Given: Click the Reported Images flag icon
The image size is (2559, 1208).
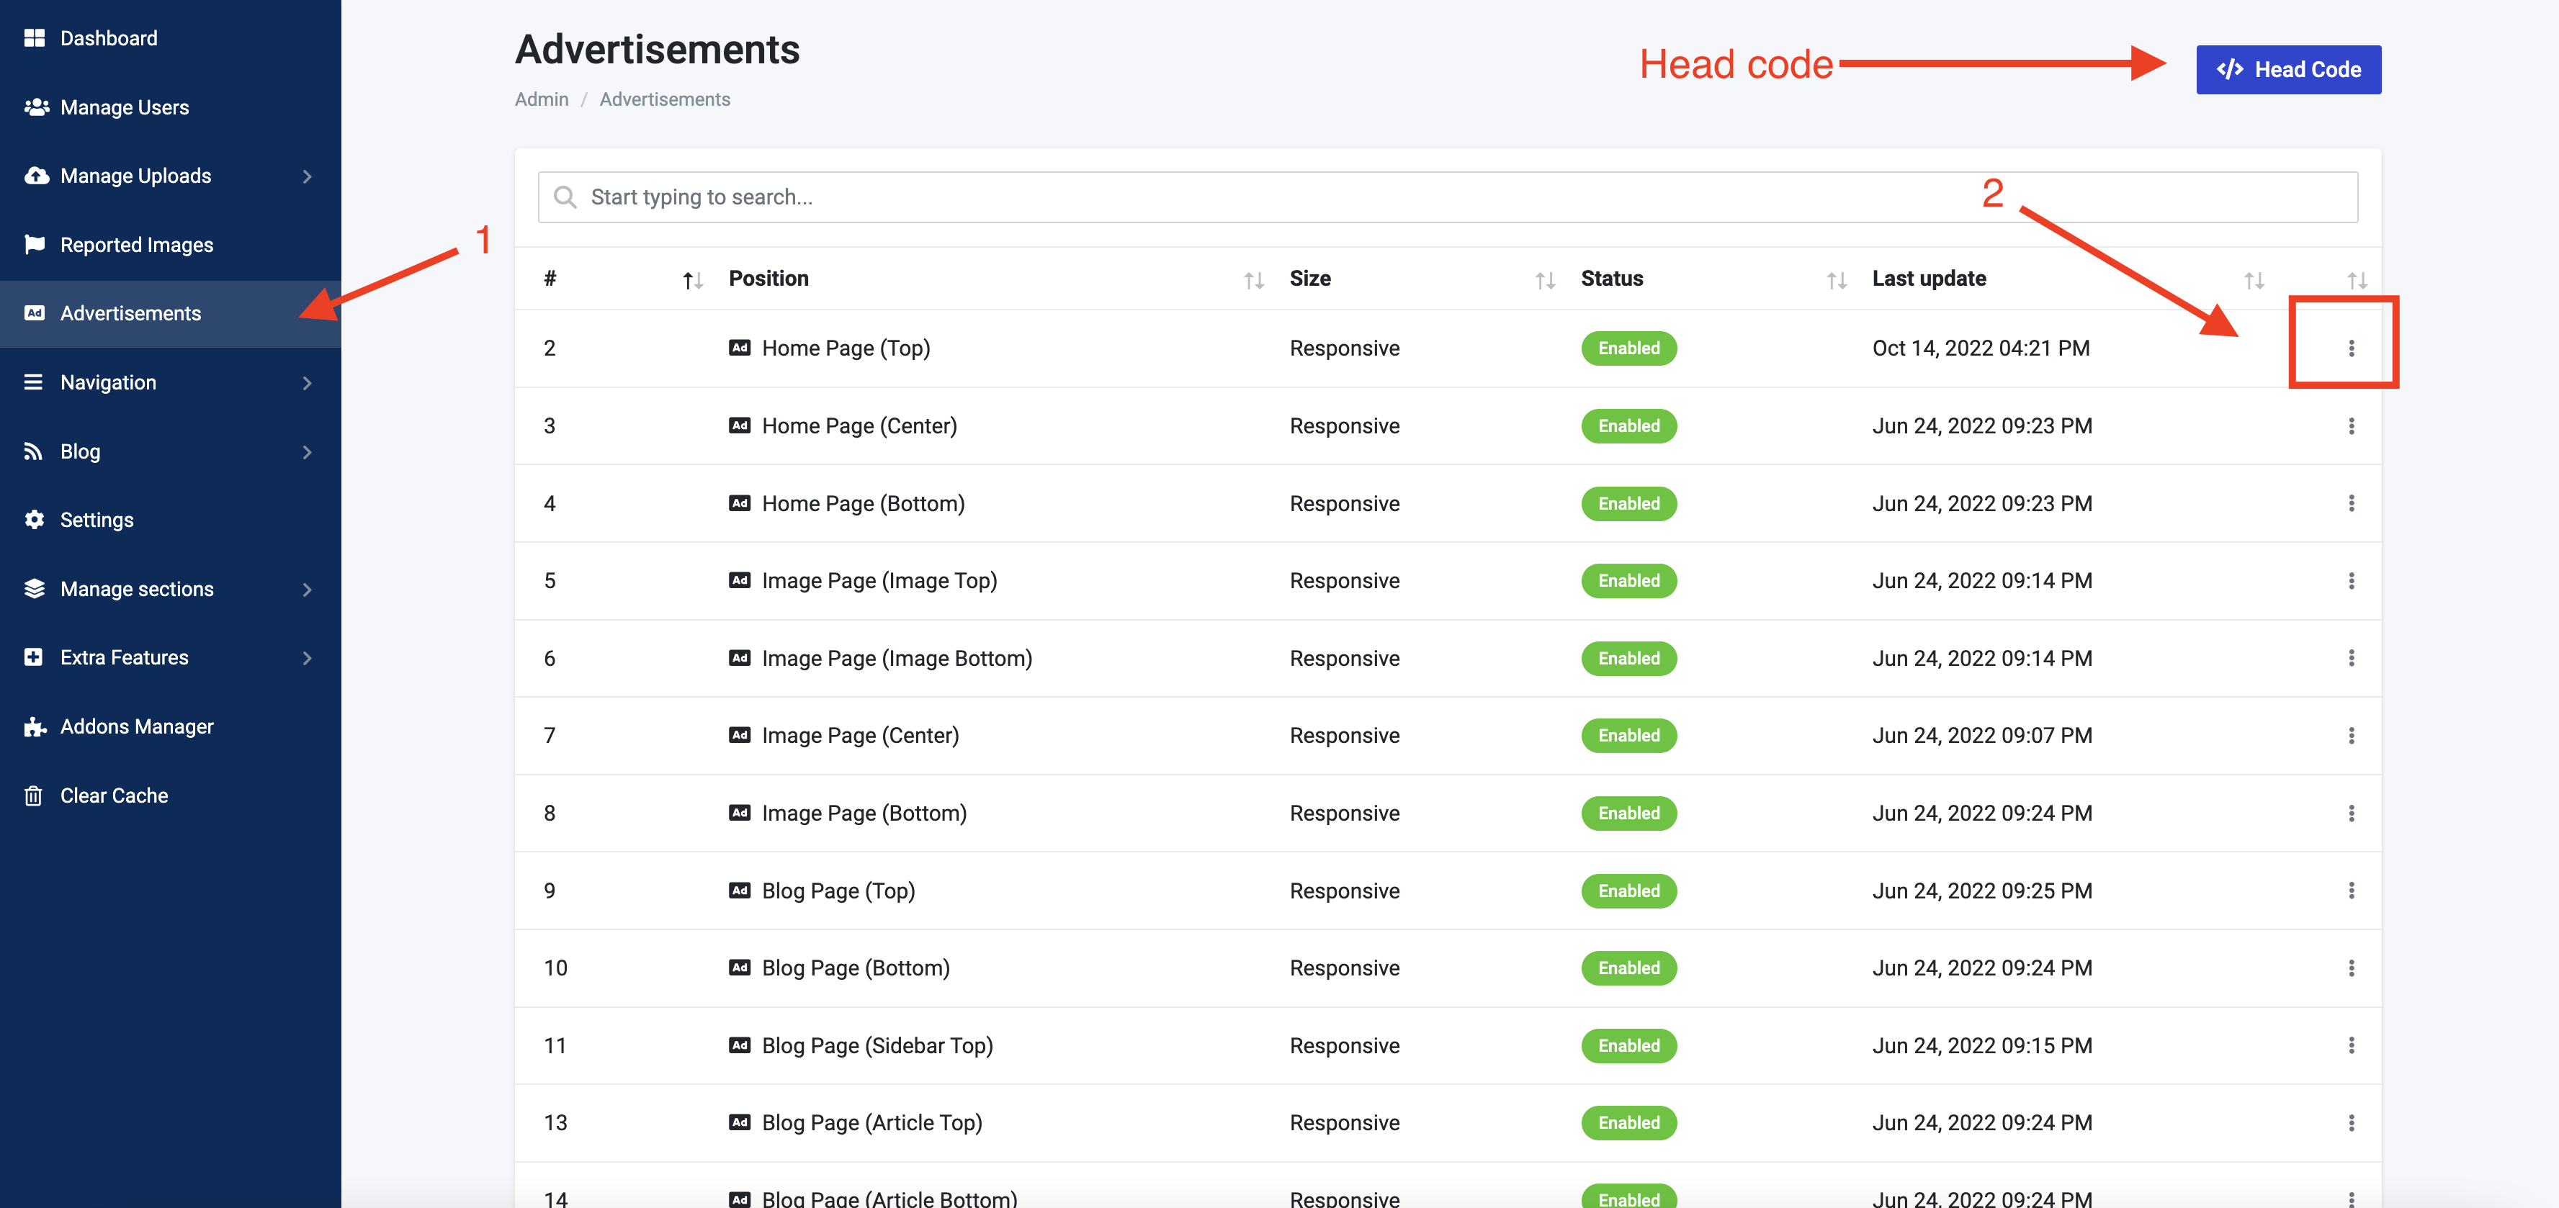Looking at the screenshot, I should [x=35, y=244].
